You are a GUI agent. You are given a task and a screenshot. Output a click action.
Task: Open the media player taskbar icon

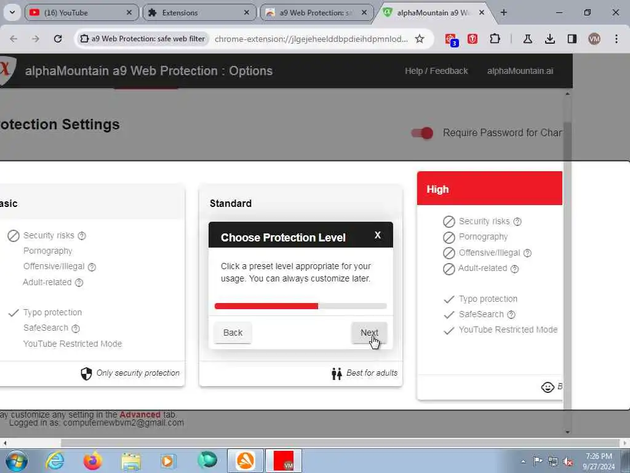(x=168, y=461)
